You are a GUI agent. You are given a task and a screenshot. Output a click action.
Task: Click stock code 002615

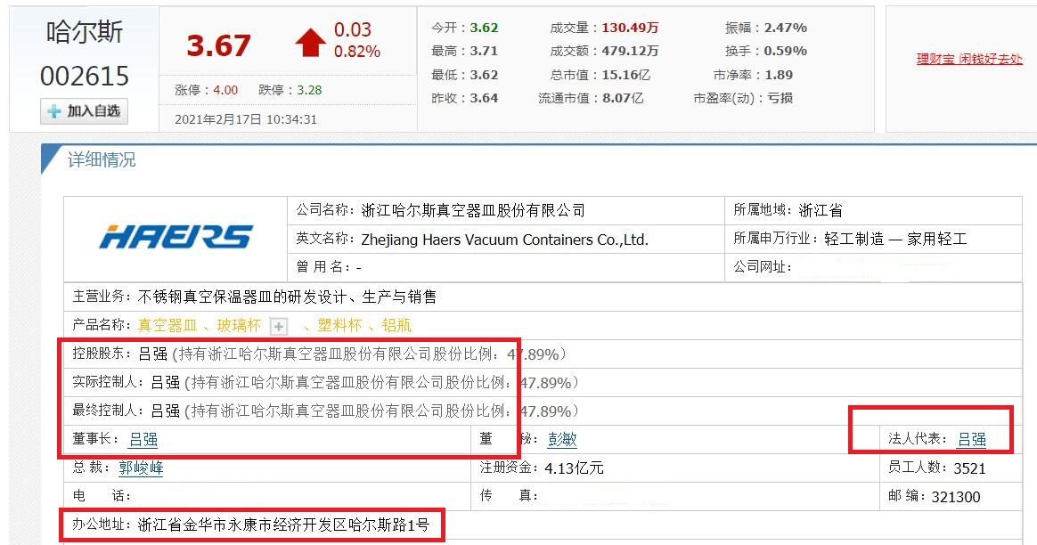pos(85,76)
